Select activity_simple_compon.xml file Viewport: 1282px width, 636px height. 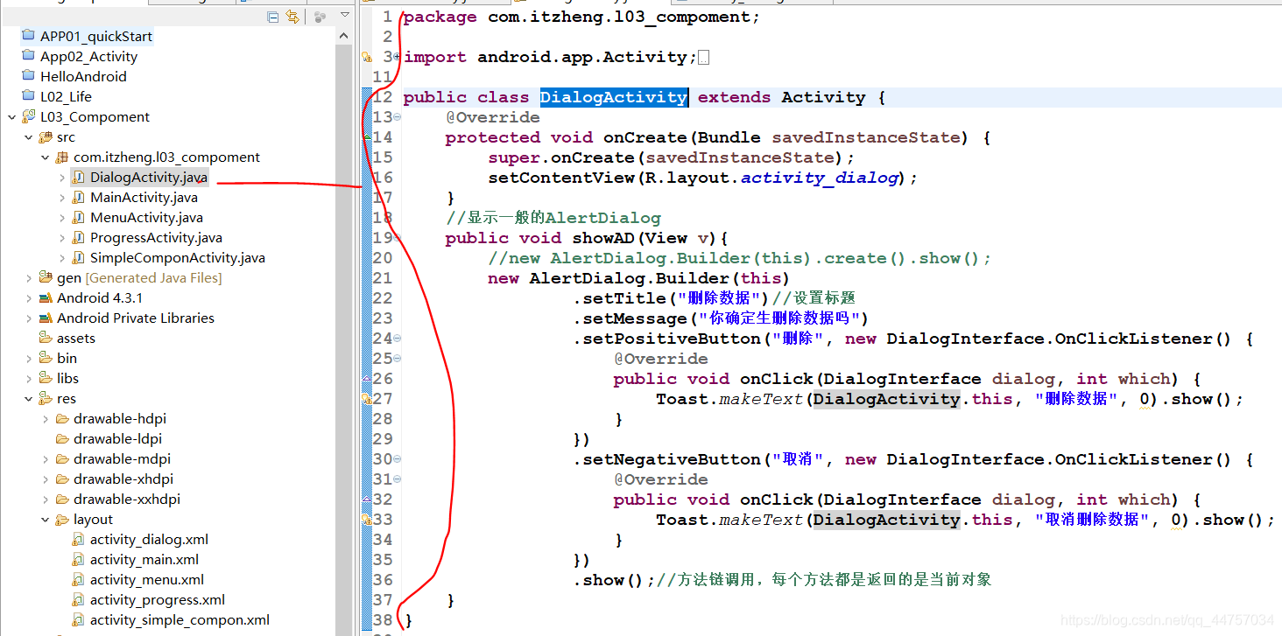pos(180,619)
